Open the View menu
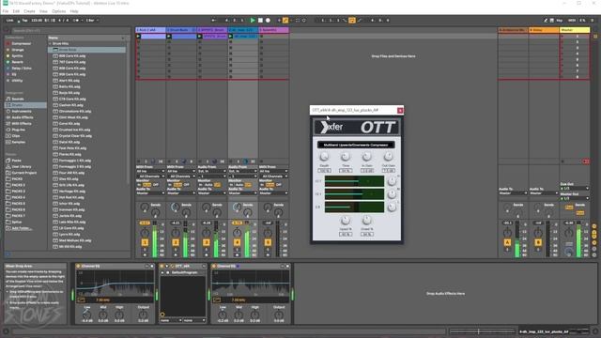Screen dimensions: 601x338 (x=43, y=11)
